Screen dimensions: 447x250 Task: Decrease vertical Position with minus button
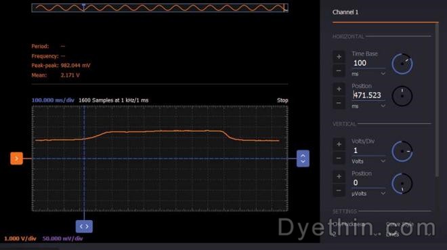tap(339, 190)
